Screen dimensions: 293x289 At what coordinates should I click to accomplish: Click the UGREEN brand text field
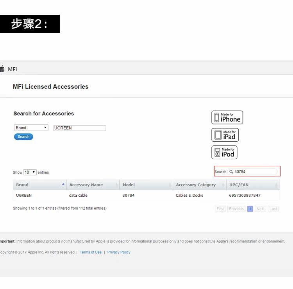79,128
